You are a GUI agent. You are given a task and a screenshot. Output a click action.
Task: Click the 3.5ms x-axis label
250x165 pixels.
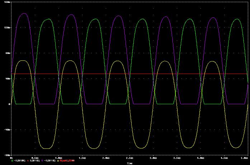177,158
